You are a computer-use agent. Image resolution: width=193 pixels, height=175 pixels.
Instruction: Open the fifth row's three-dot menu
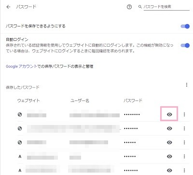pyautogui.click(x=184, y=170)
